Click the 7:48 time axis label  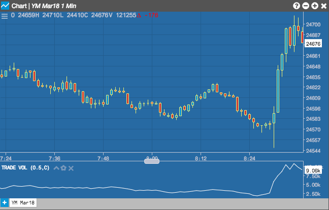pyautogui.click(x=103, y=158)
